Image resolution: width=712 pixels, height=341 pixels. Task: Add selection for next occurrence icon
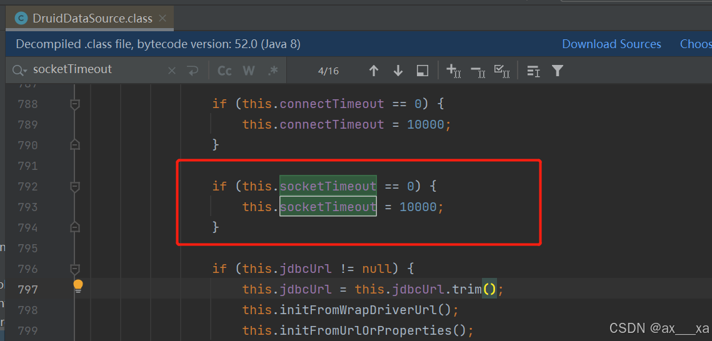[454, 71]
